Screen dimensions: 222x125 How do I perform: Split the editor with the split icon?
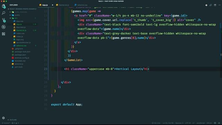[215, 5]
